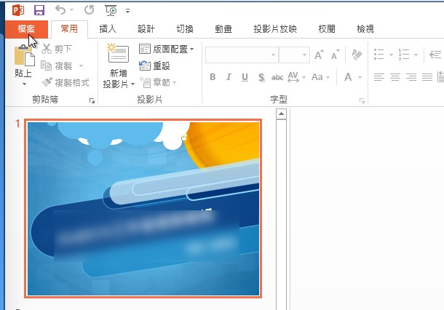Click the Increase Font Size icon
The height and width of the screenshot is (310, 444).
(x=319, y=55)
